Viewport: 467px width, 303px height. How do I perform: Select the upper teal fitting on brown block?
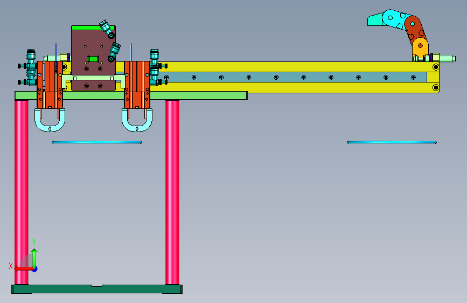coord(107,29)
